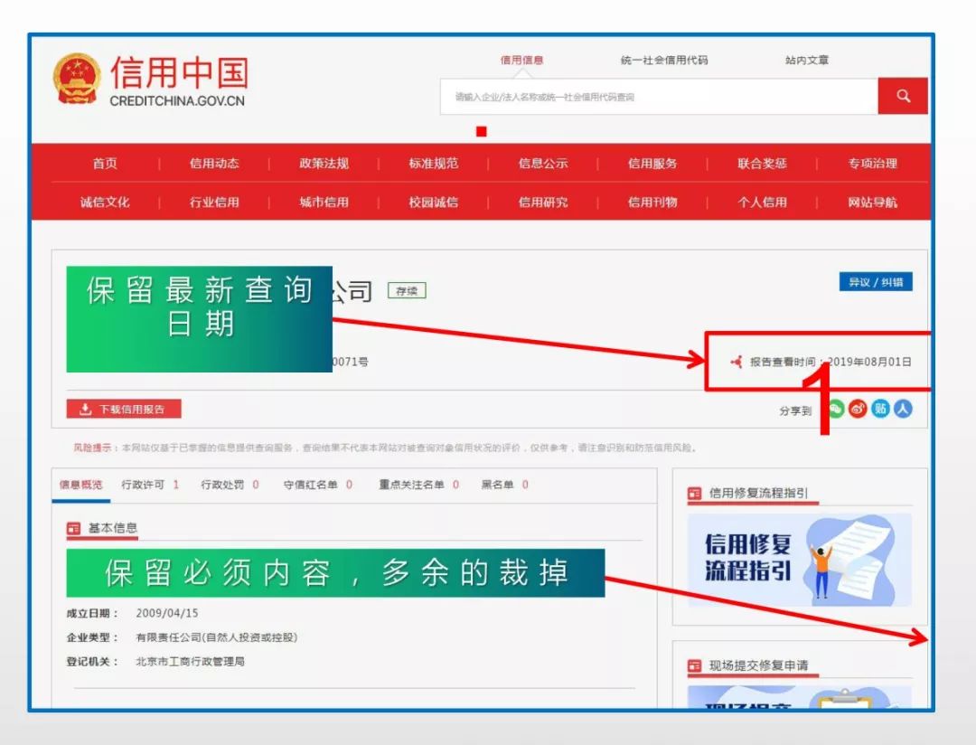Click the 信用中国 national emblem logo
Screen dimensions: 976x745
pos(77,79)
